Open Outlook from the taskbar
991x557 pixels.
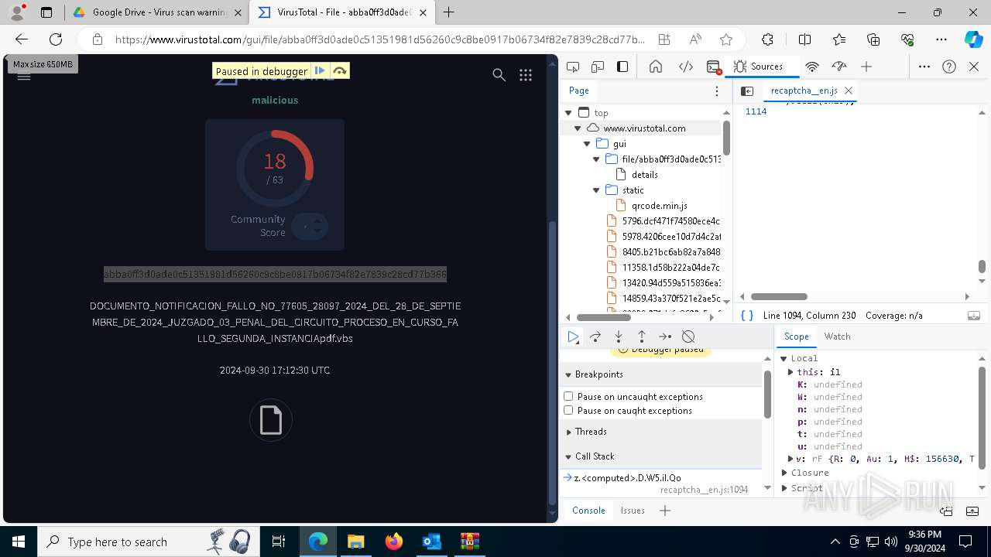431,542
